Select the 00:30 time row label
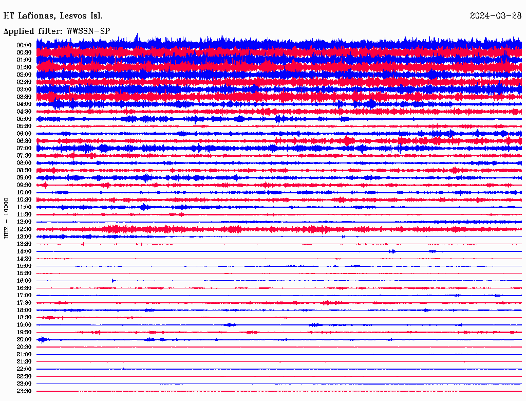Viewport: 526px width, 401px height. (x=24, y=53)
